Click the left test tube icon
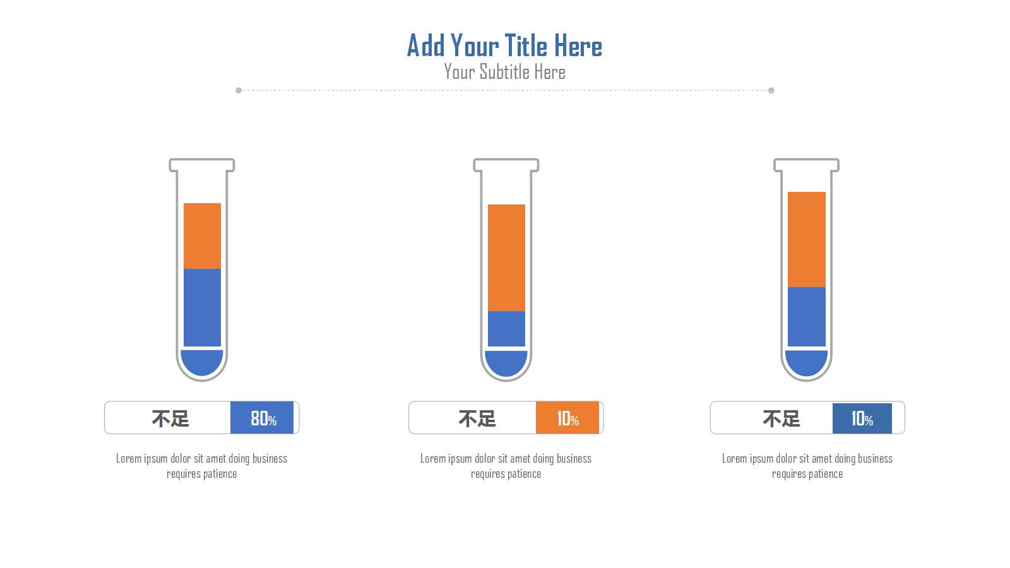This screenshot has height=568, width=1010. point(202,270)
